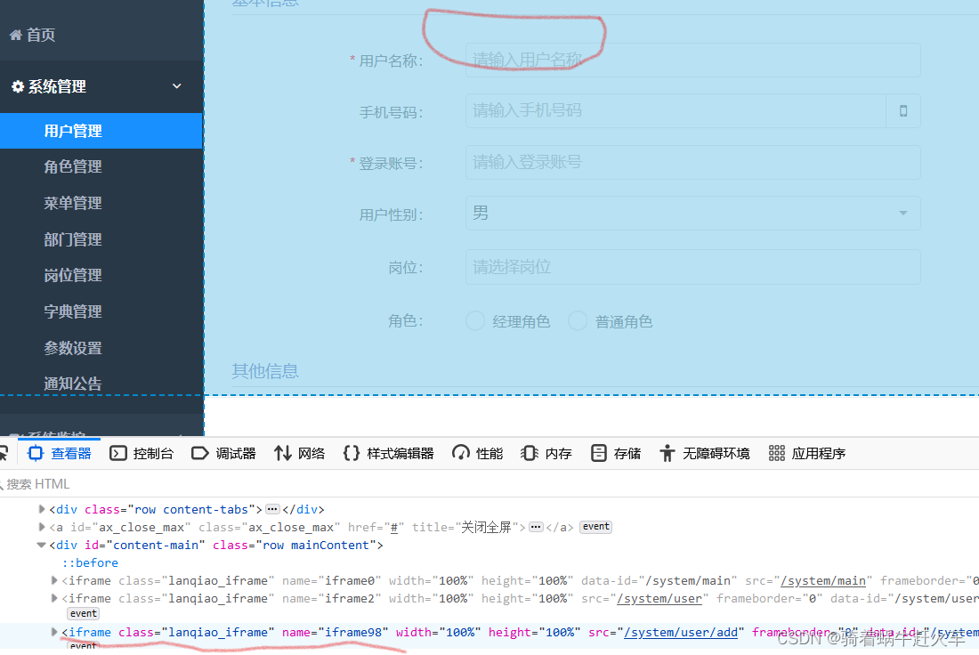Image resolution: width=979 pixels, height=655 pixels.
Task: Select 用户管理 in the sidebar menu
Action: (x=73, y=131)
